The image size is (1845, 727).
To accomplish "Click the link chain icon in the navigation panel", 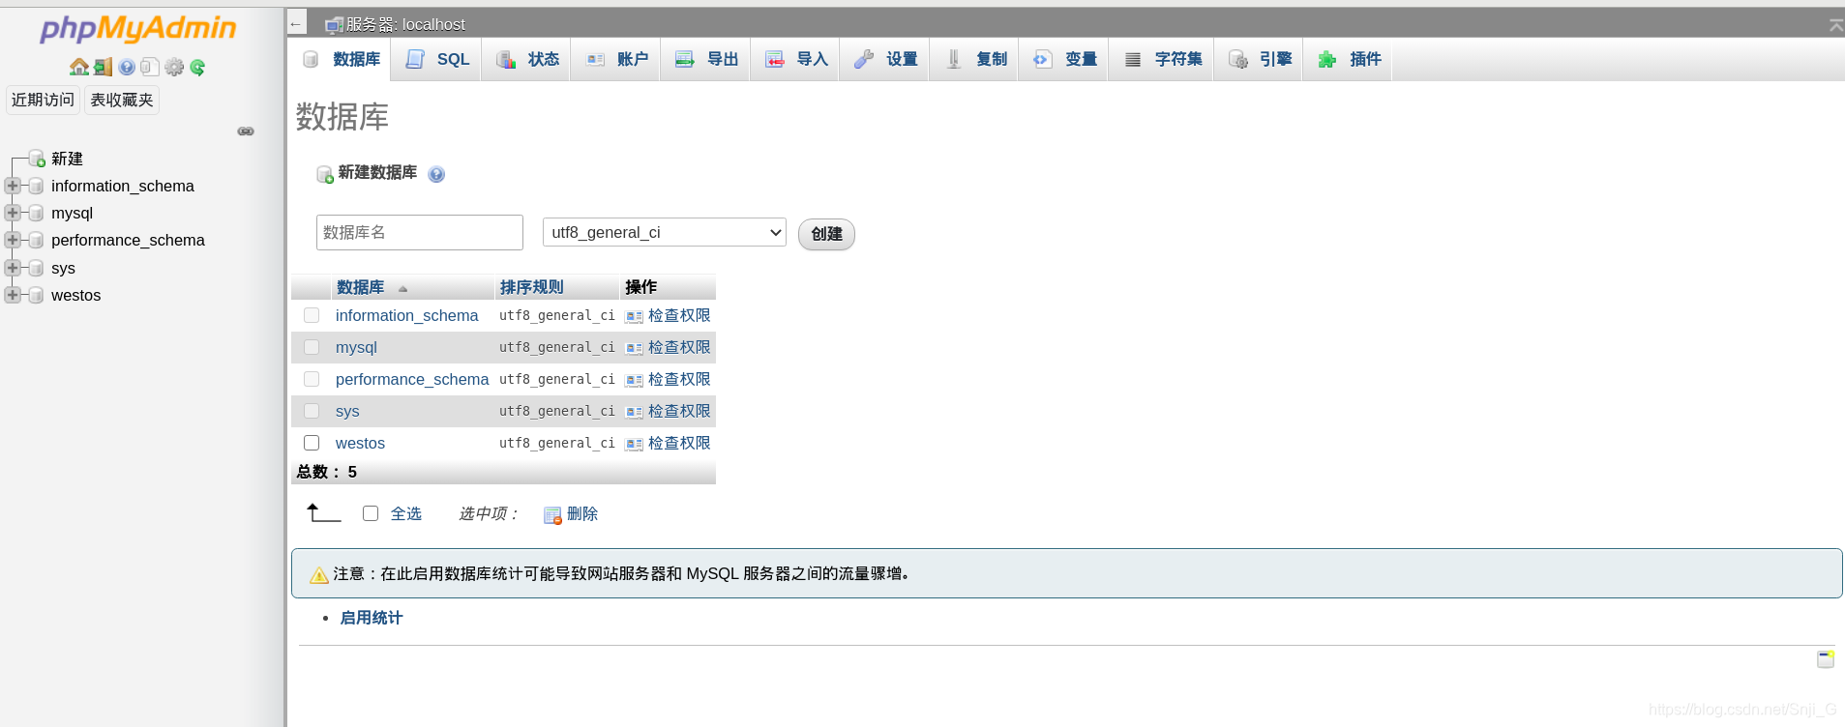I will 246,131.
